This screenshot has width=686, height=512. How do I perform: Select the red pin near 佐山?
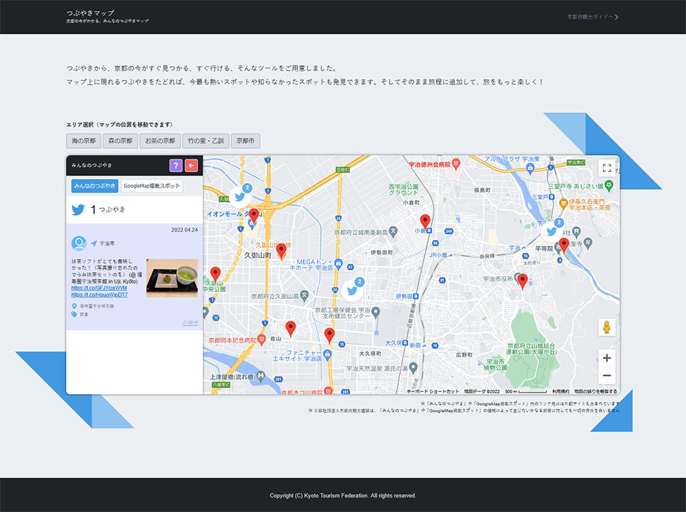coord(290,329)
